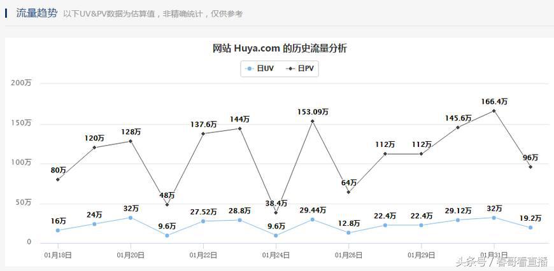This screenshot has width=554, height=271.
Task: Select the 38.4万 PV data point
Action: point(276,212)
